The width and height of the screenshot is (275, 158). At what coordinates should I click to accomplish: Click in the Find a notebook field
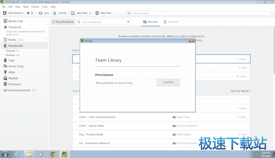click(x=103, y=22)
